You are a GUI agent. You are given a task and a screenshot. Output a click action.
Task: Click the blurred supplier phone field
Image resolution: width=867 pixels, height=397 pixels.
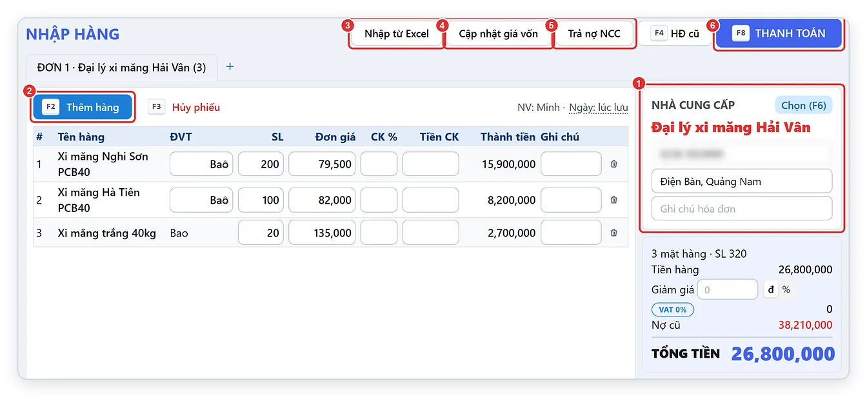pos(742,154)
